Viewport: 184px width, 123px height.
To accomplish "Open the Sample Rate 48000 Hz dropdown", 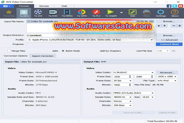I will (123, 97).
